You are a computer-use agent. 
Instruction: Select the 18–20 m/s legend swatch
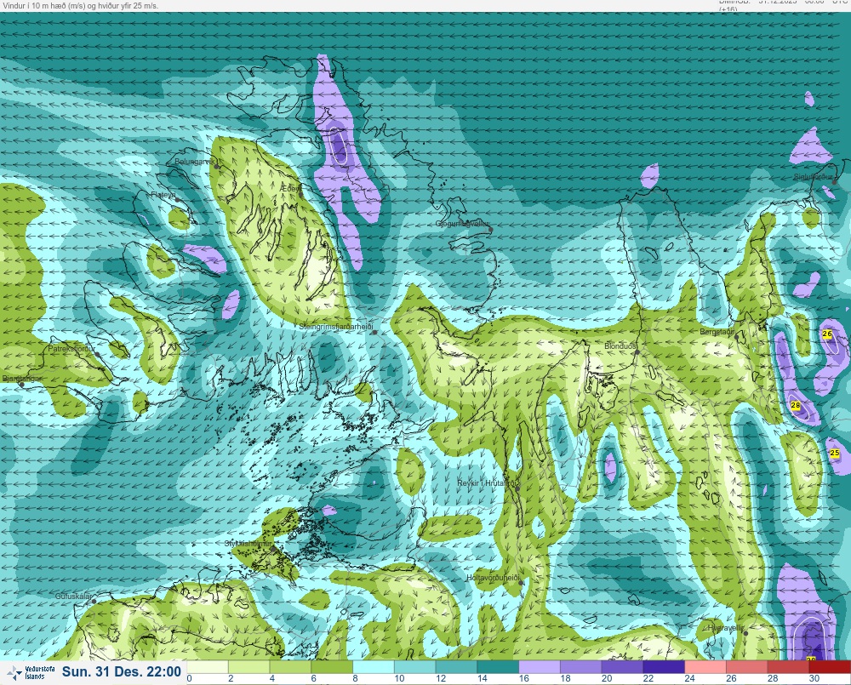point(580,666)
